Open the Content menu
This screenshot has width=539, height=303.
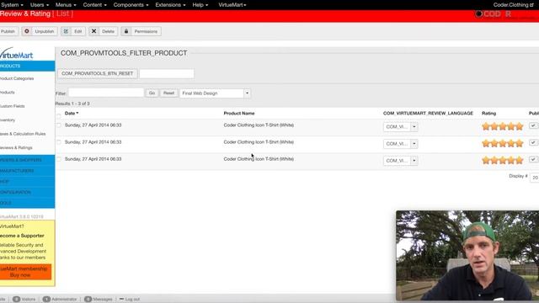(x=94, y=5)
